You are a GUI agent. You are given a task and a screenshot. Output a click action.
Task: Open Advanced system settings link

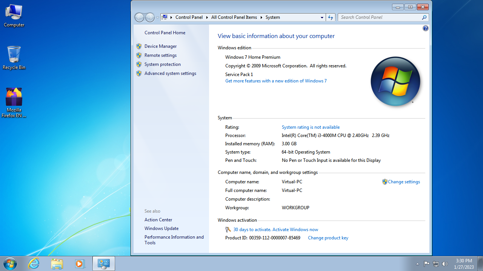(170, 73)
